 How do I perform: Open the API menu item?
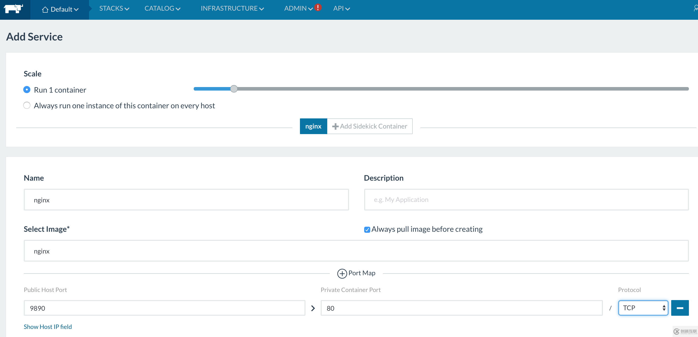coord(341,8)
